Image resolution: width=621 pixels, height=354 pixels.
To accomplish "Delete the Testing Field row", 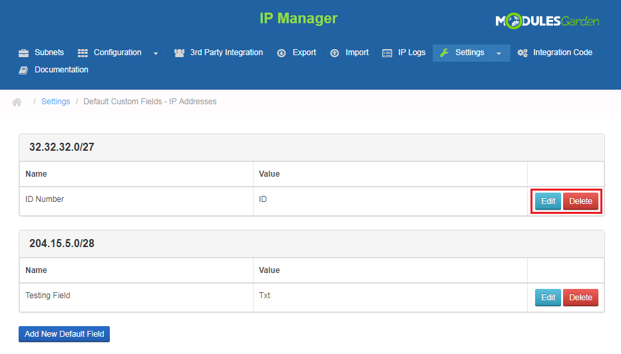I will [580, 298].
